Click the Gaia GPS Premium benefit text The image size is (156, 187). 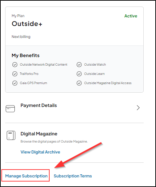pyautogui.click(x=34, y=83)
